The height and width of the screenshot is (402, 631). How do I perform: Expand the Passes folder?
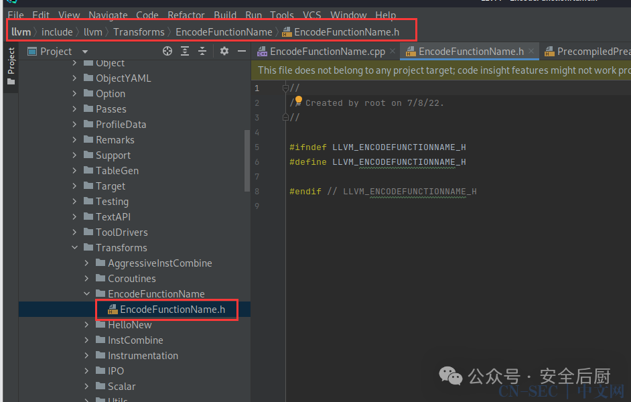(74, 109)
